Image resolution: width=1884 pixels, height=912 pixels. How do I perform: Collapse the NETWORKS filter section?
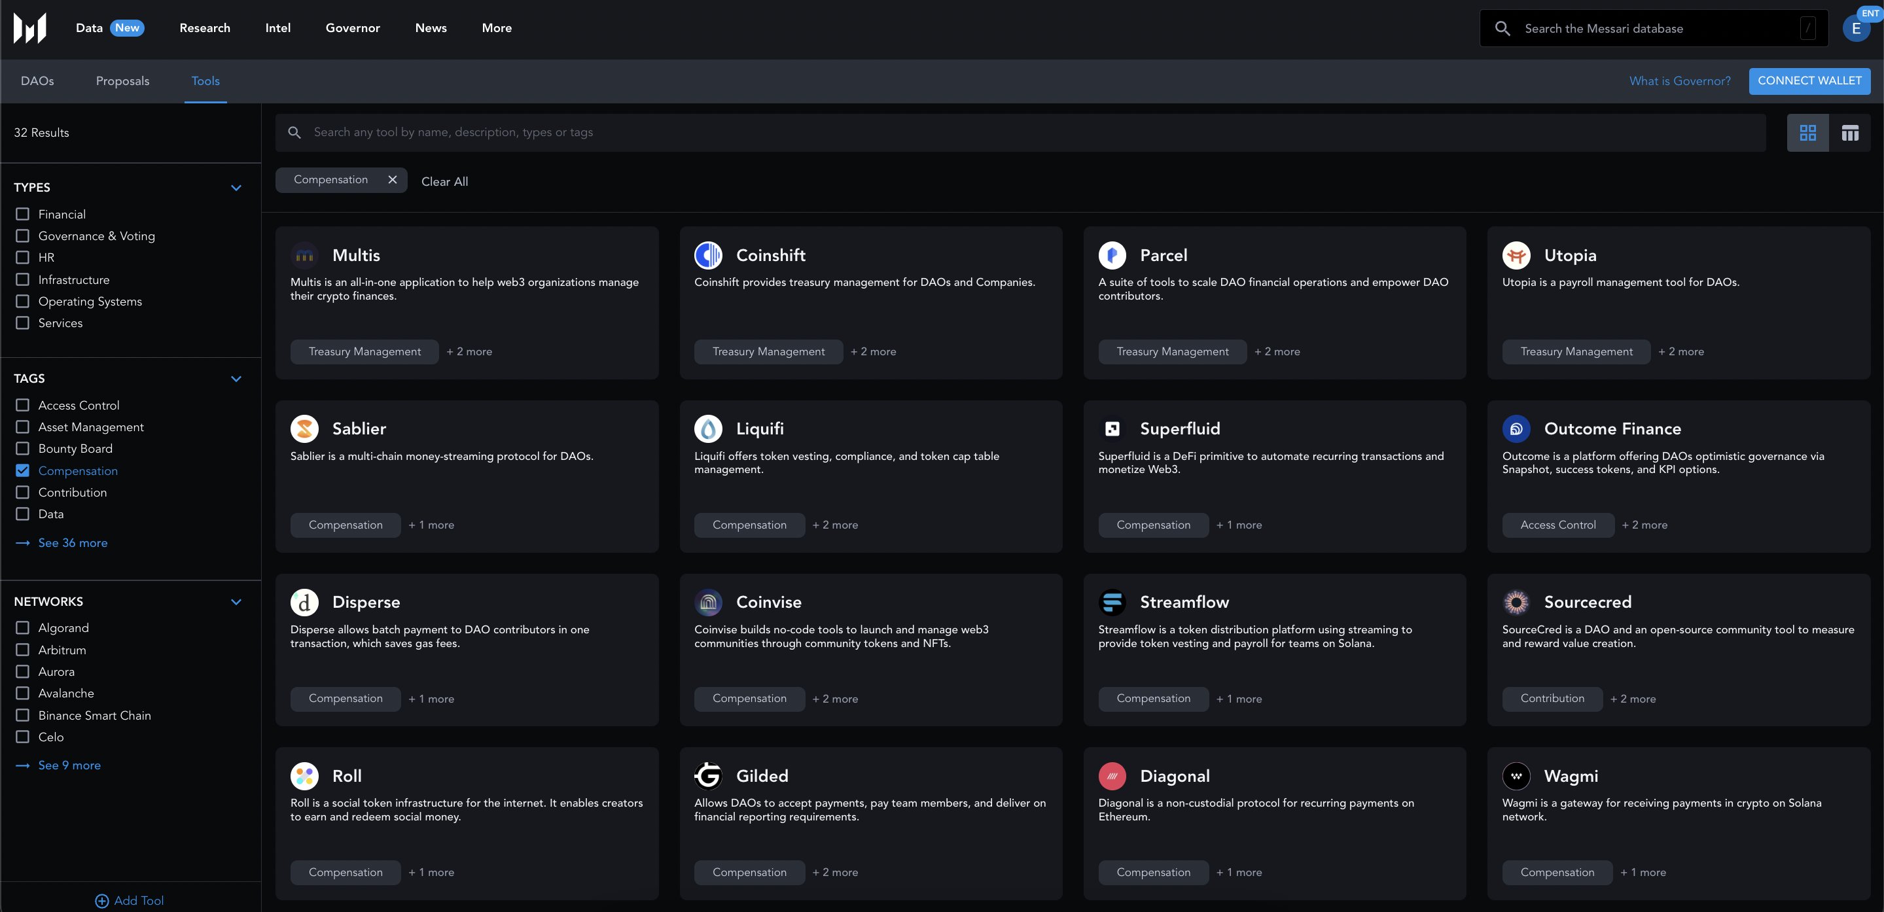[x=236, y=602]
